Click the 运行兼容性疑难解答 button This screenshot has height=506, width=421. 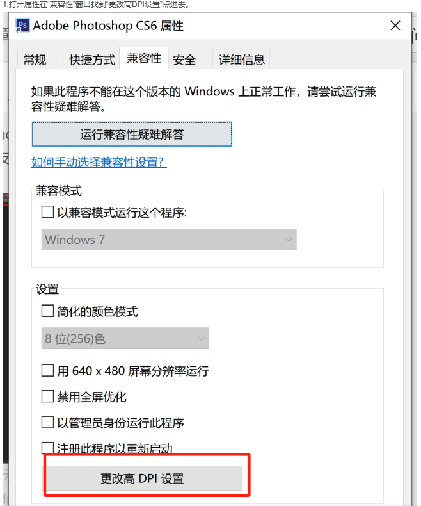click(132, 135)
